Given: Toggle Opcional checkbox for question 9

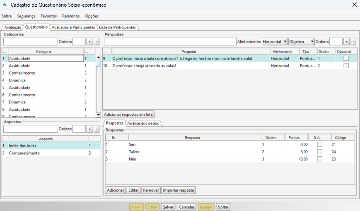Looking at the screenshot, I should tap(346, 58).
